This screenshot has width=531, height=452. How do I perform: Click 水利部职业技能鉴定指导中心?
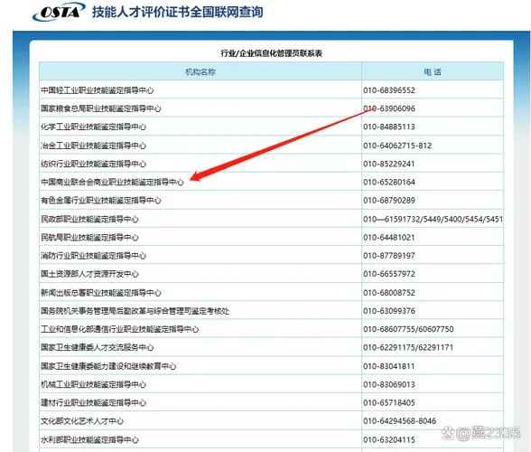click(89, 440)
